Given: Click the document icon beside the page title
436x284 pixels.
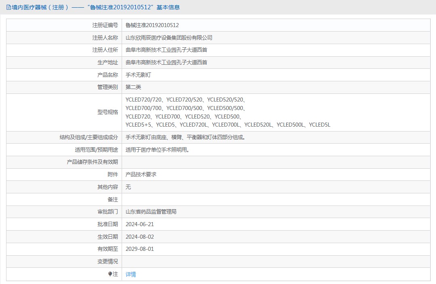Looking at the screenshot, I should point(8,8).
